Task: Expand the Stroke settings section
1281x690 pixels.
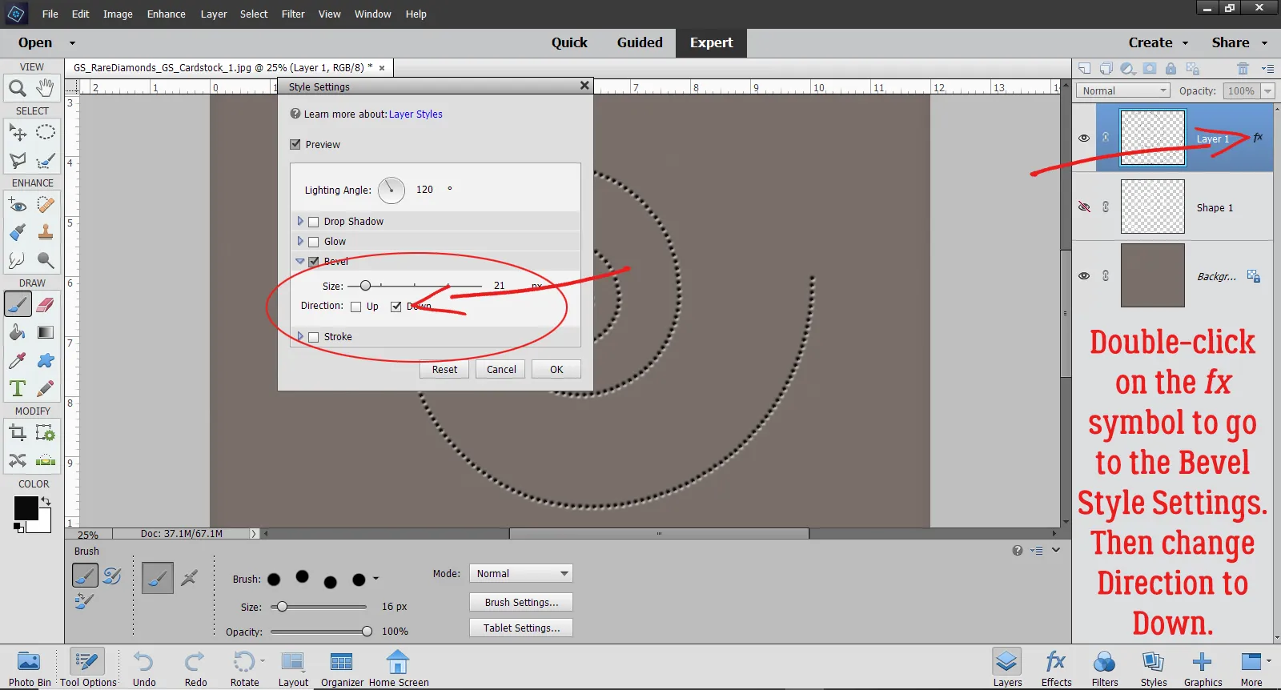Action: pyautogui.click(x=300, y=337)
